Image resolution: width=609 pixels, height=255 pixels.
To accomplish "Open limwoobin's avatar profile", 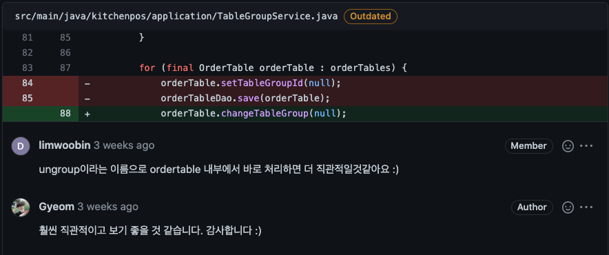I will click(x=21, y=146).
